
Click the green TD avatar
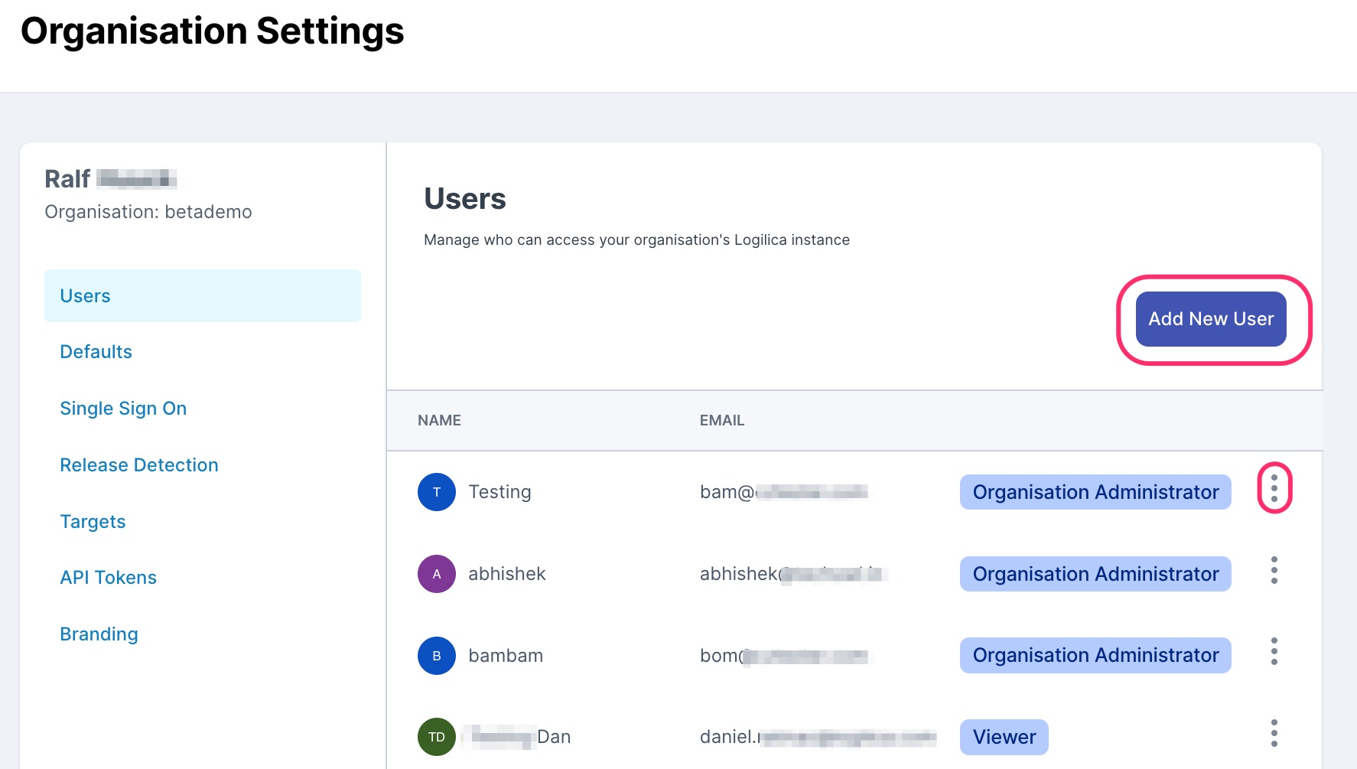click(437, 737)
